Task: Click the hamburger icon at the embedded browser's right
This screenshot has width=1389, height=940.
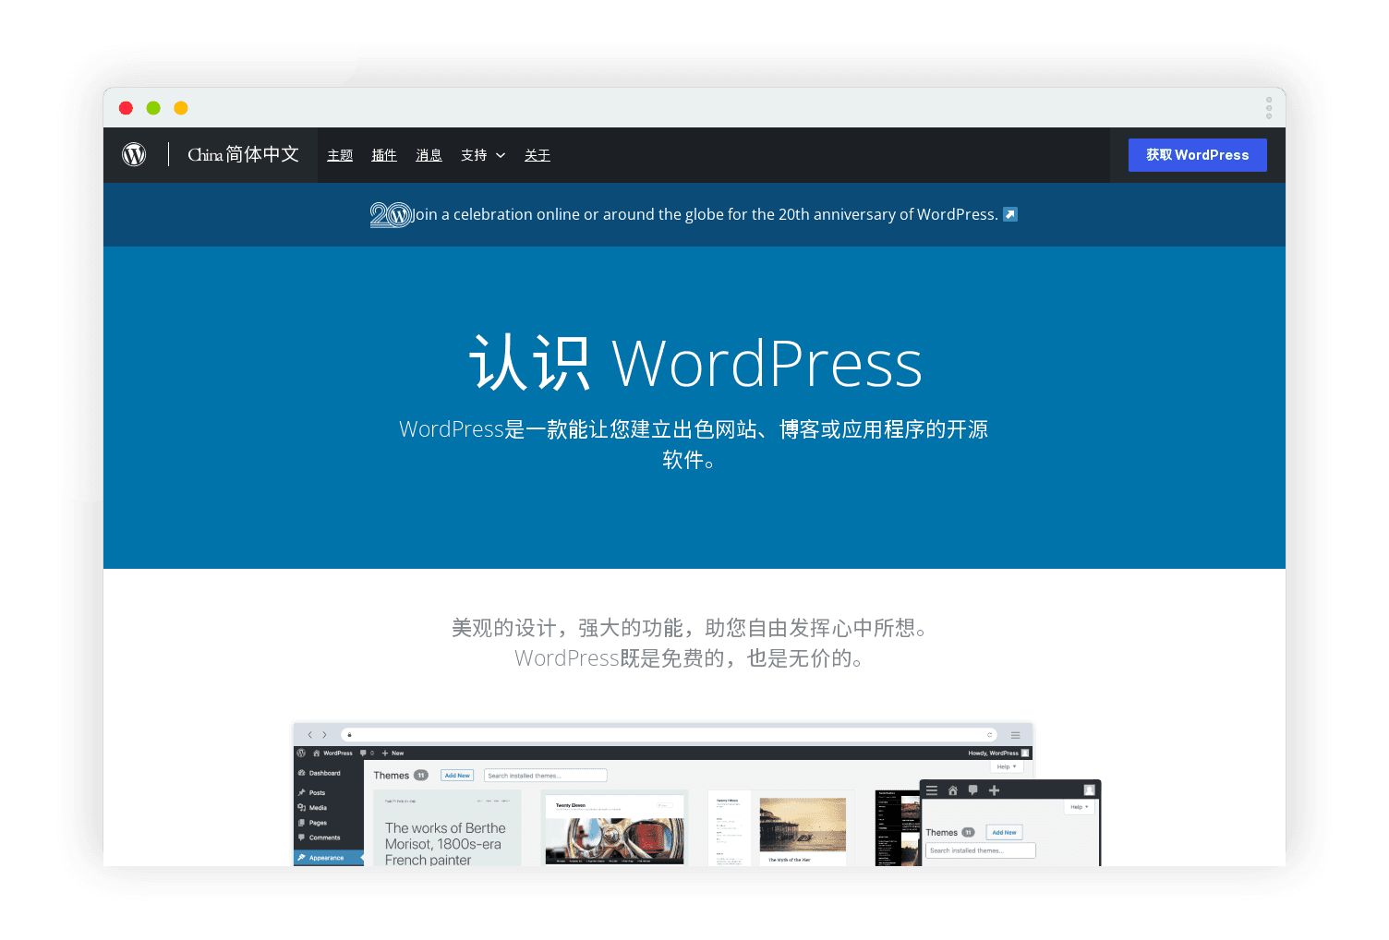Action: point(1015,735)
